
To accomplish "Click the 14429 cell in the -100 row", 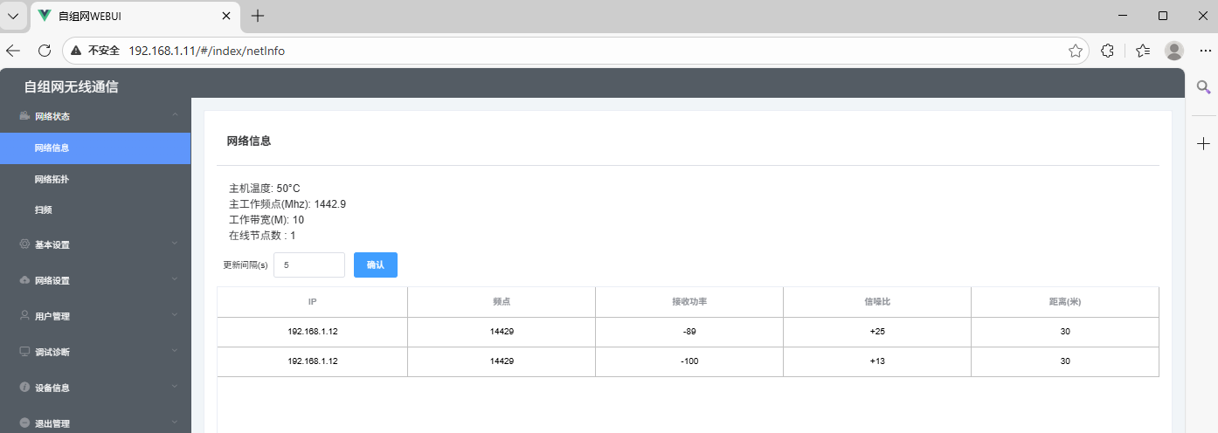I will pyautogui.click(x=502, y=361).
